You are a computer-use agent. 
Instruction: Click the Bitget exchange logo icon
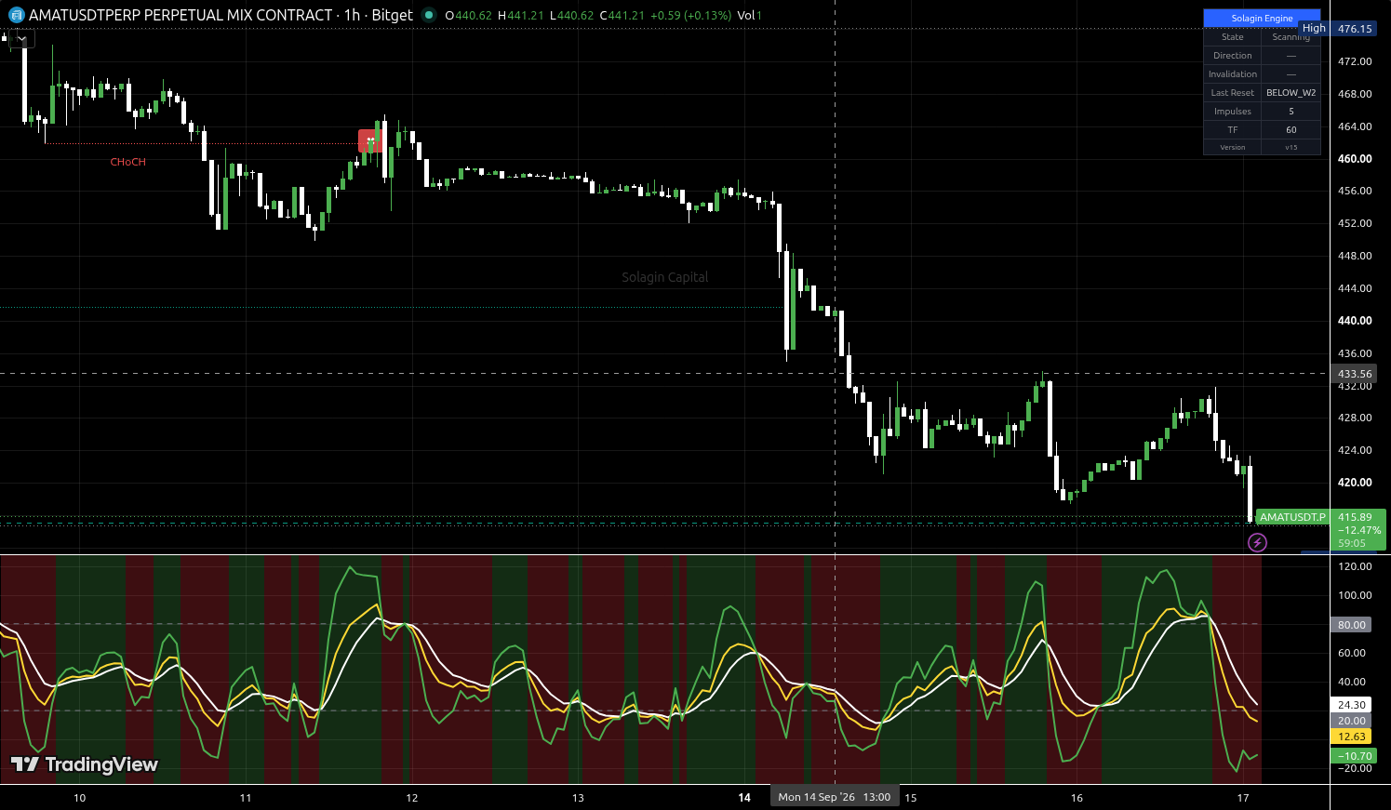pos(16,15)
